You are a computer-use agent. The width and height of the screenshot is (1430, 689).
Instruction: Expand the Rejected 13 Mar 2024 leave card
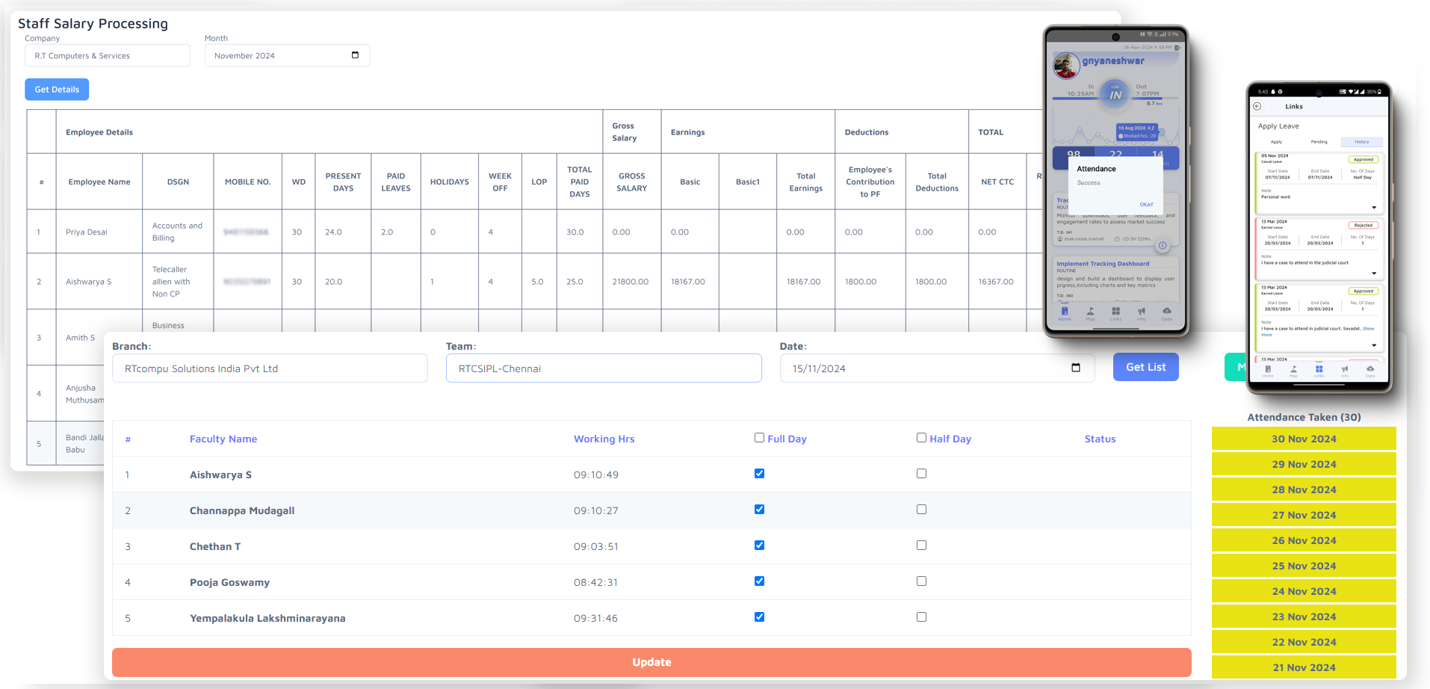coord(1374,274)
